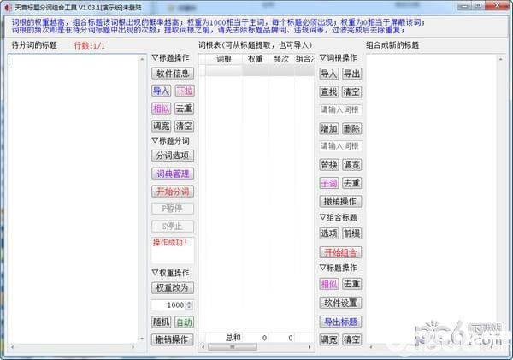Click the 词根 column header
This screenshot has height=360, width=513.
pos(224,59)
